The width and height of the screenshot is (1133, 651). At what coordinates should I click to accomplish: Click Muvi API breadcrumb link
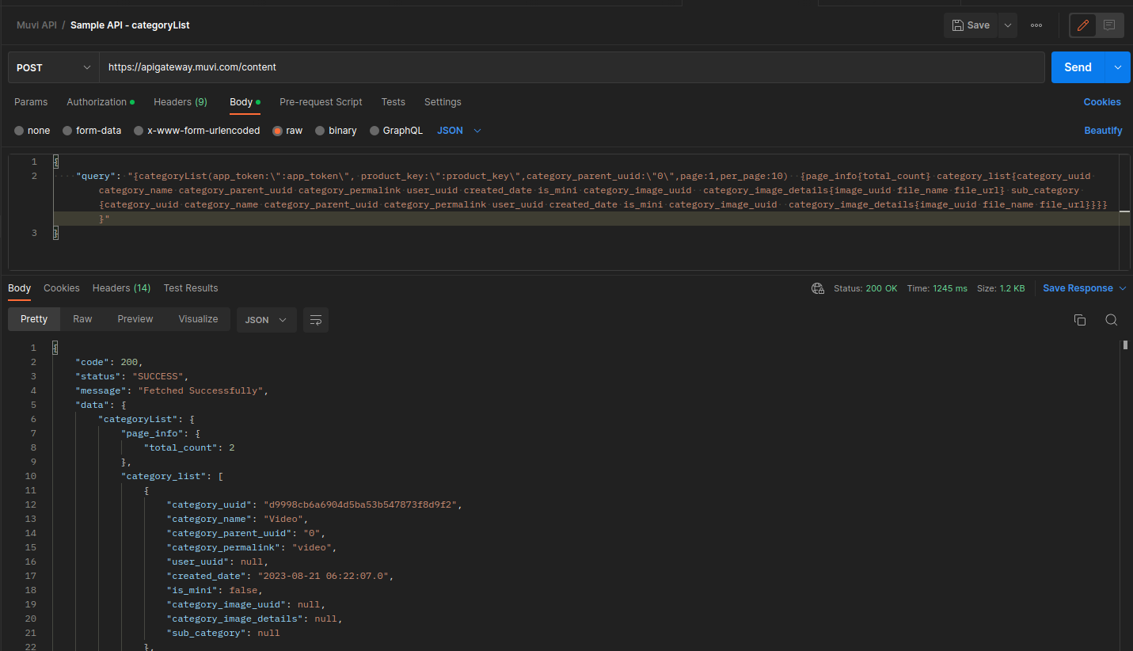[36, 25]
